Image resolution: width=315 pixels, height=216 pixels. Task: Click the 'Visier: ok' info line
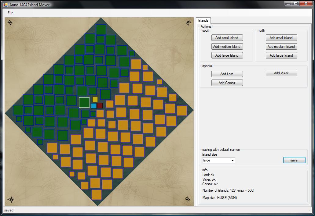click(x=209, y=179)
